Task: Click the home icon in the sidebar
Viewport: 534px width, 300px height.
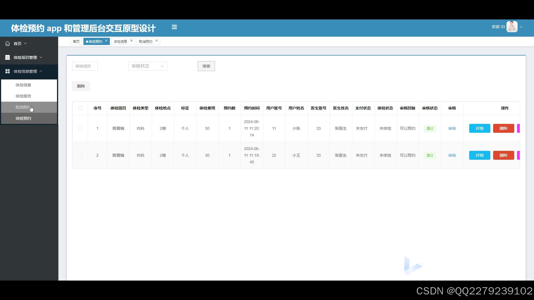Action: [x=8, y=43]
